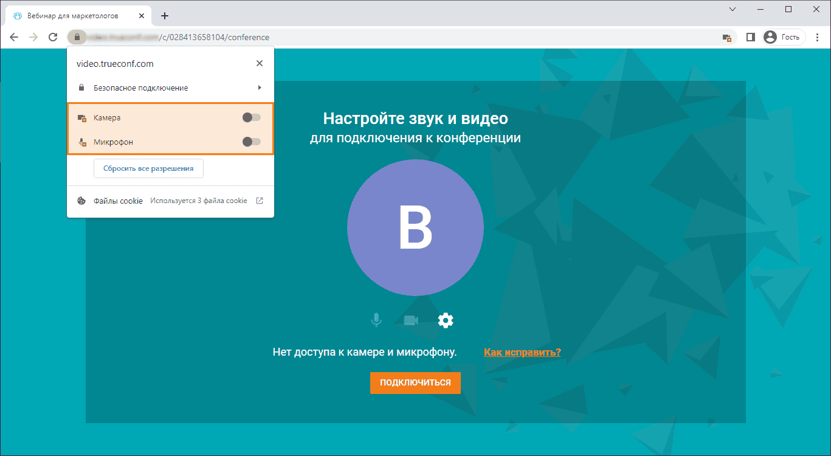Click the purple B avatar circle
The height and width of the screenshot is (456, 831).
coord(415,227)
